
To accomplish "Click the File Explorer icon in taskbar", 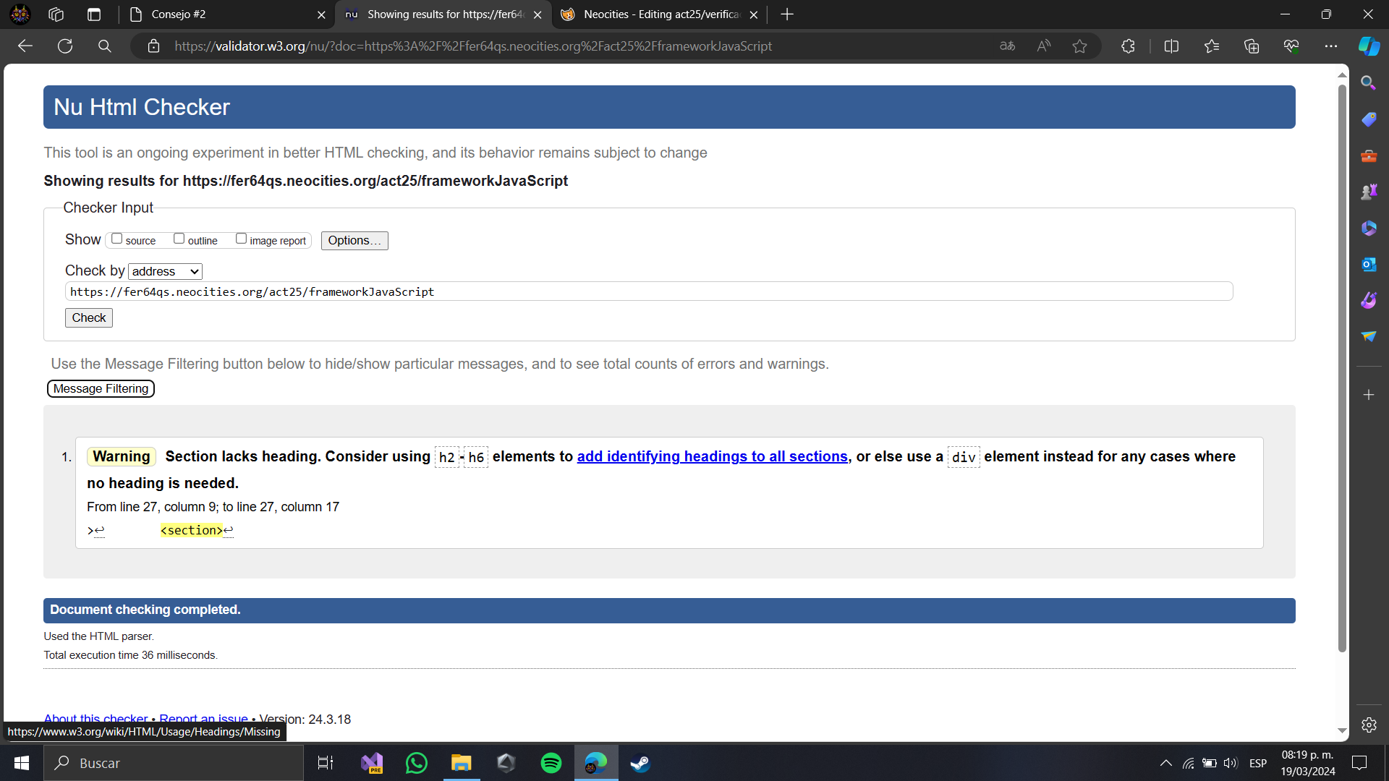I will (x=461, y=762).
